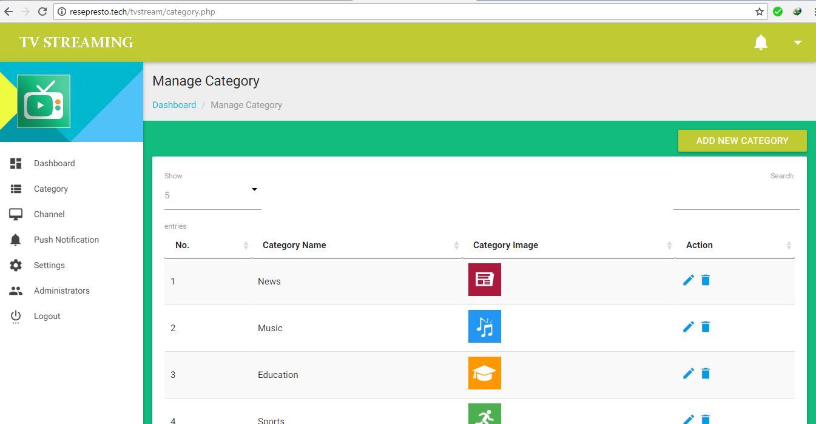Click the Dashboard grid icon in sidebar
The height and width of the screenshot is (424, 816).
(16, 163)
